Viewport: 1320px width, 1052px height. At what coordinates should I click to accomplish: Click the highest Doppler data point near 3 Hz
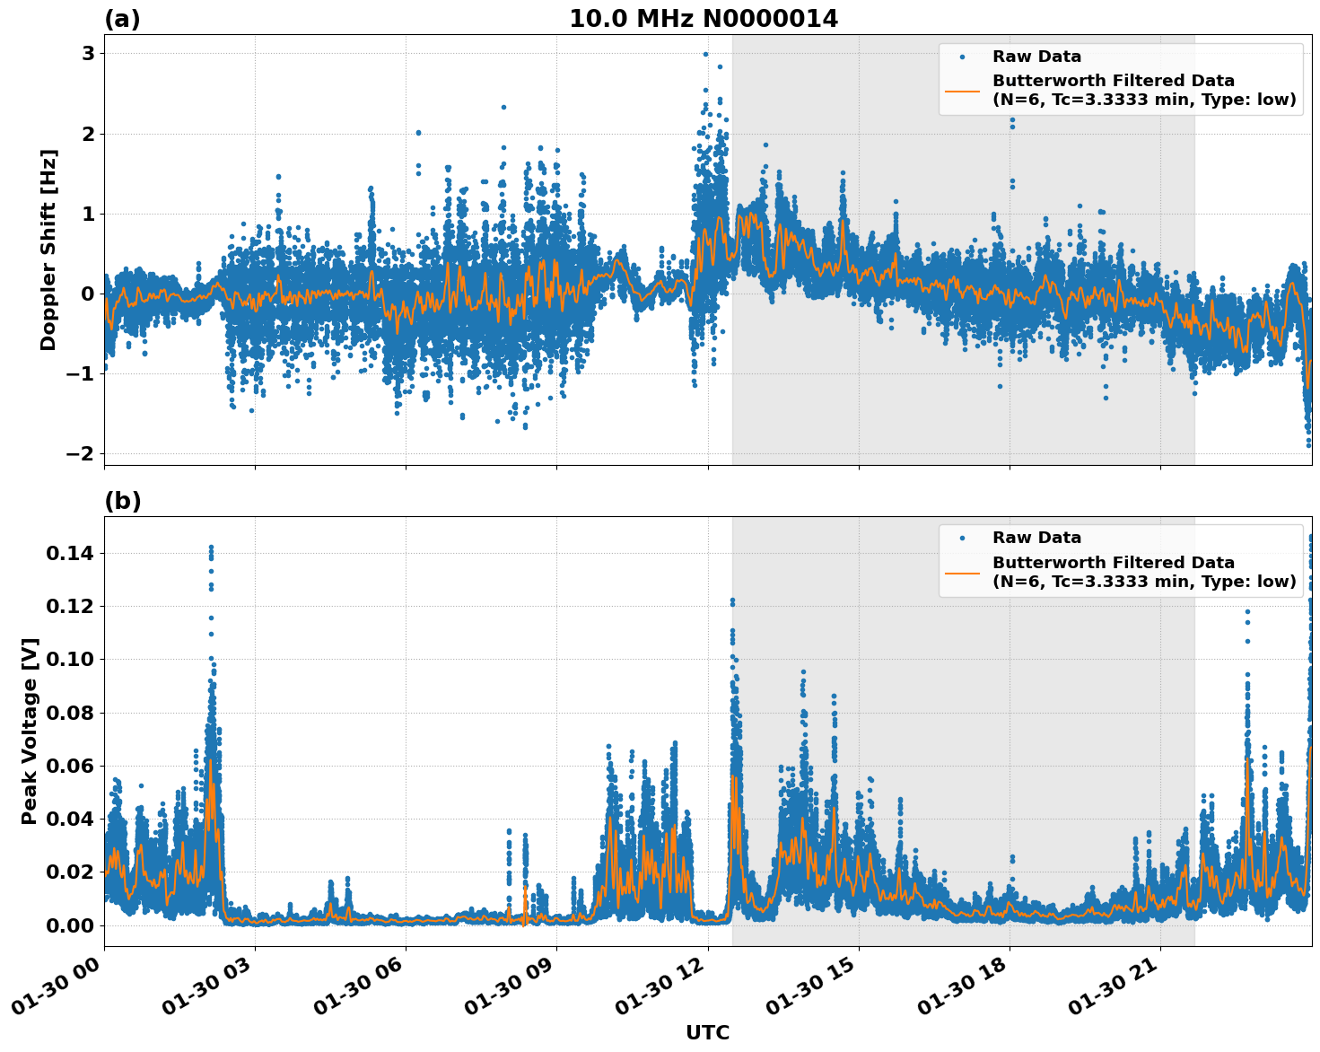[x=706, y=53]
